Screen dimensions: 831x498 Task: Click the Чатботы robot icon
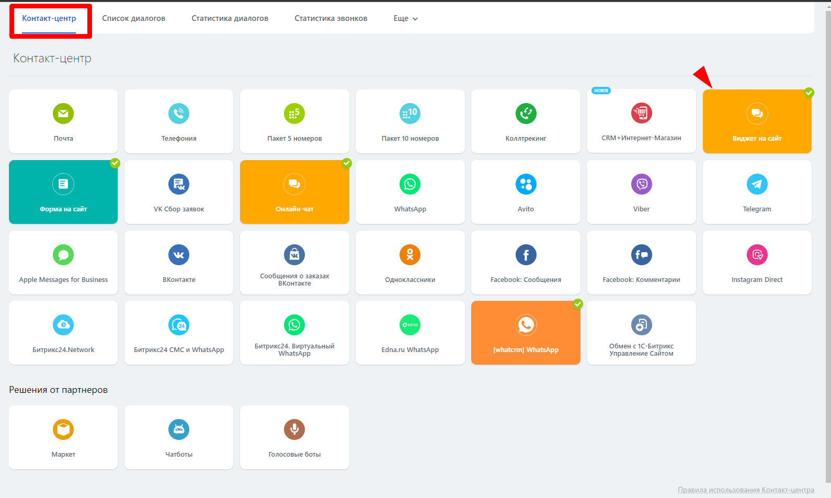coord(179,429)
